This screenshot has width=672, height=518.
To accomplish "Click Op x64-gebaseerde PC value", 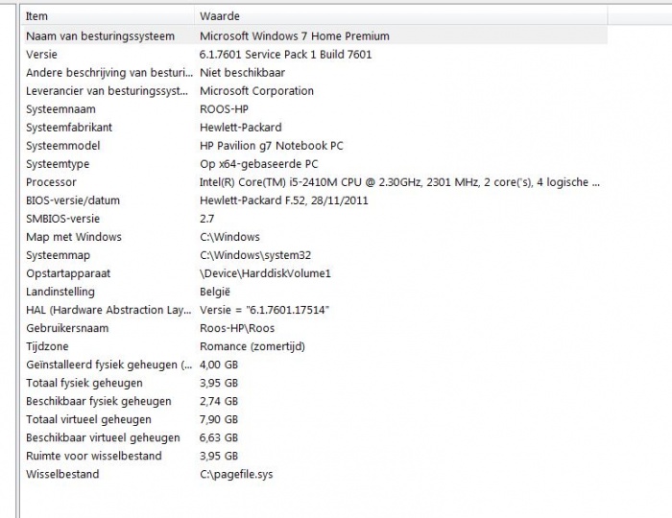I will click(x=259, y=164).
